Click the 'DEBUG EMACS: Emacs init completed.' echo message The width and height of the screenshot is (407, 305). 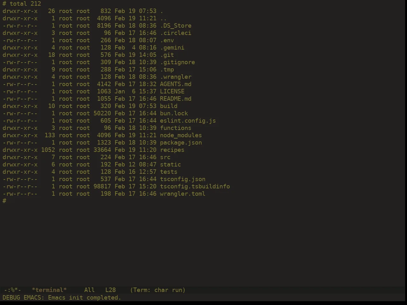[62, 298]
